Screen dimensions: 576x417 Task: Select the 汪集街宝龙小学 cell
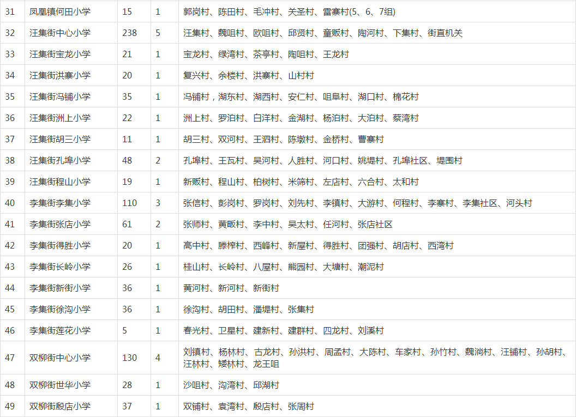pos(60,54)
